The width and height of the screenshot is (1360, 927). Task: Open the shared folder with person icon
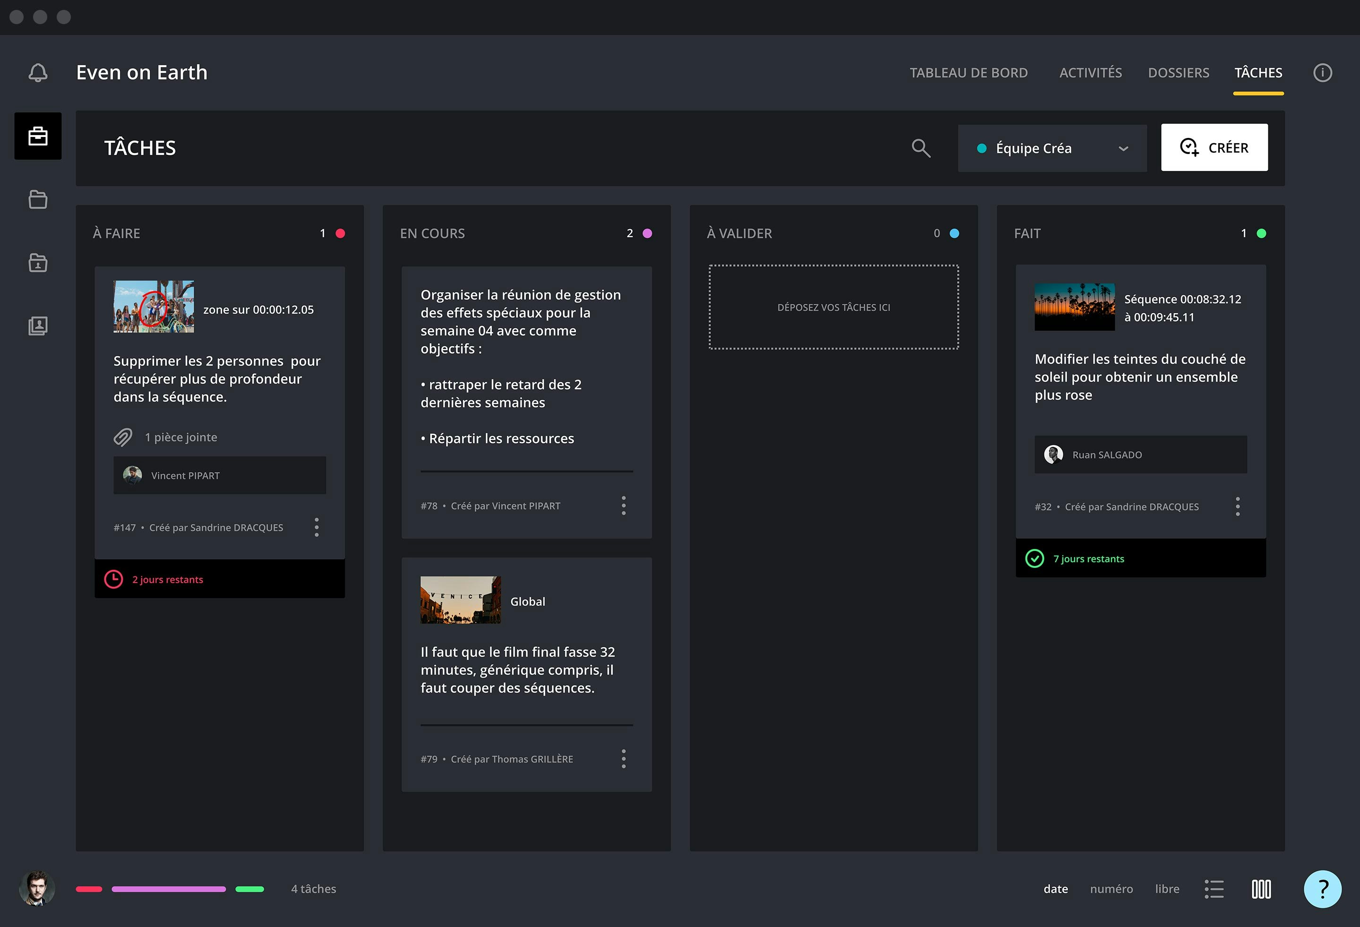point(38,263)
